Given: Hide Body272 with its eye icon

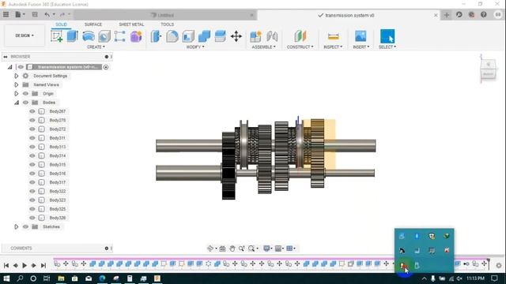Looking at the screenshot, I should pyautogui.click(x=32, y=129).
